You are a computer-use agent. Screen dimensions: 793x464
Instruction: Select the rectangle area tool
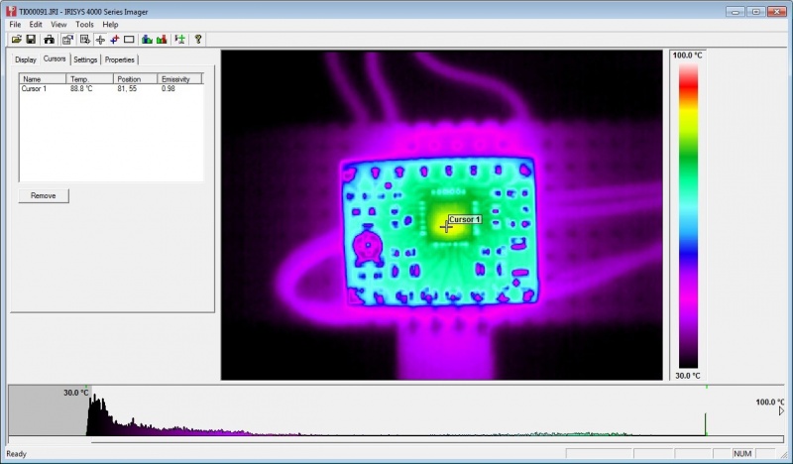tap(129, 39)
